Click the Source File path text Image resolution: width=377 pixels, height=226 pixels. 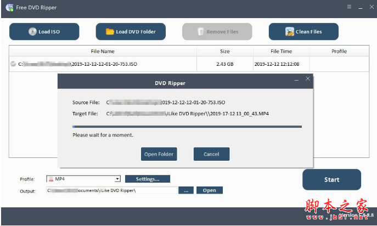click(166, 103)
